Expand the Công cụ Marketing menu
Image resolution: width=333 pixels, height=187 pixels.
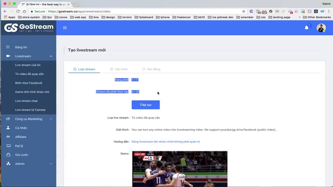(51, 119)
